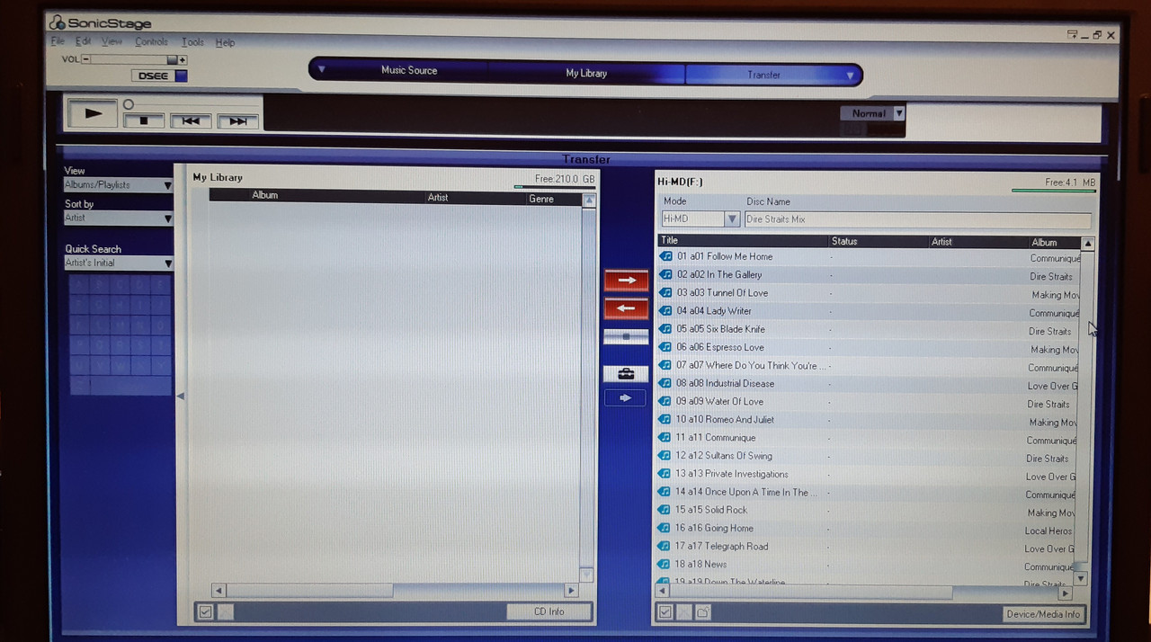Click the music note icon for Industrial Disease
This screenshot has height=642, width=1151.
(x=665, y=383)
